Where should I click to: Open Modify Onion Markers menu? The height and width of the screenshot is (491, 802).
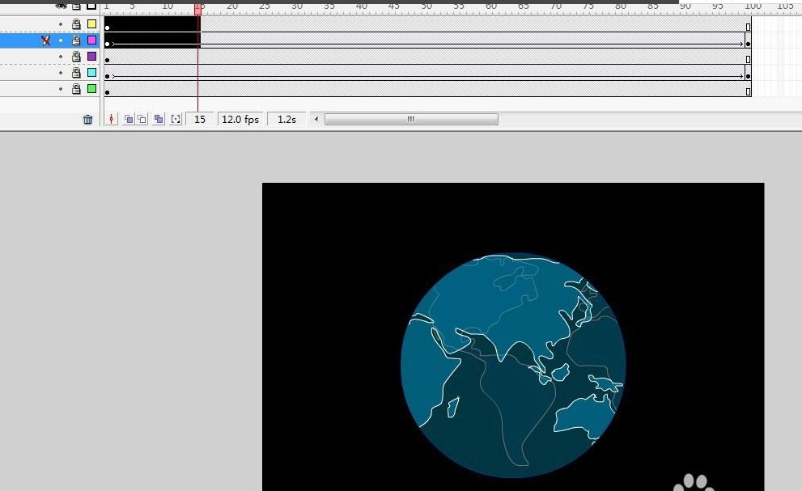pos(176,120)
